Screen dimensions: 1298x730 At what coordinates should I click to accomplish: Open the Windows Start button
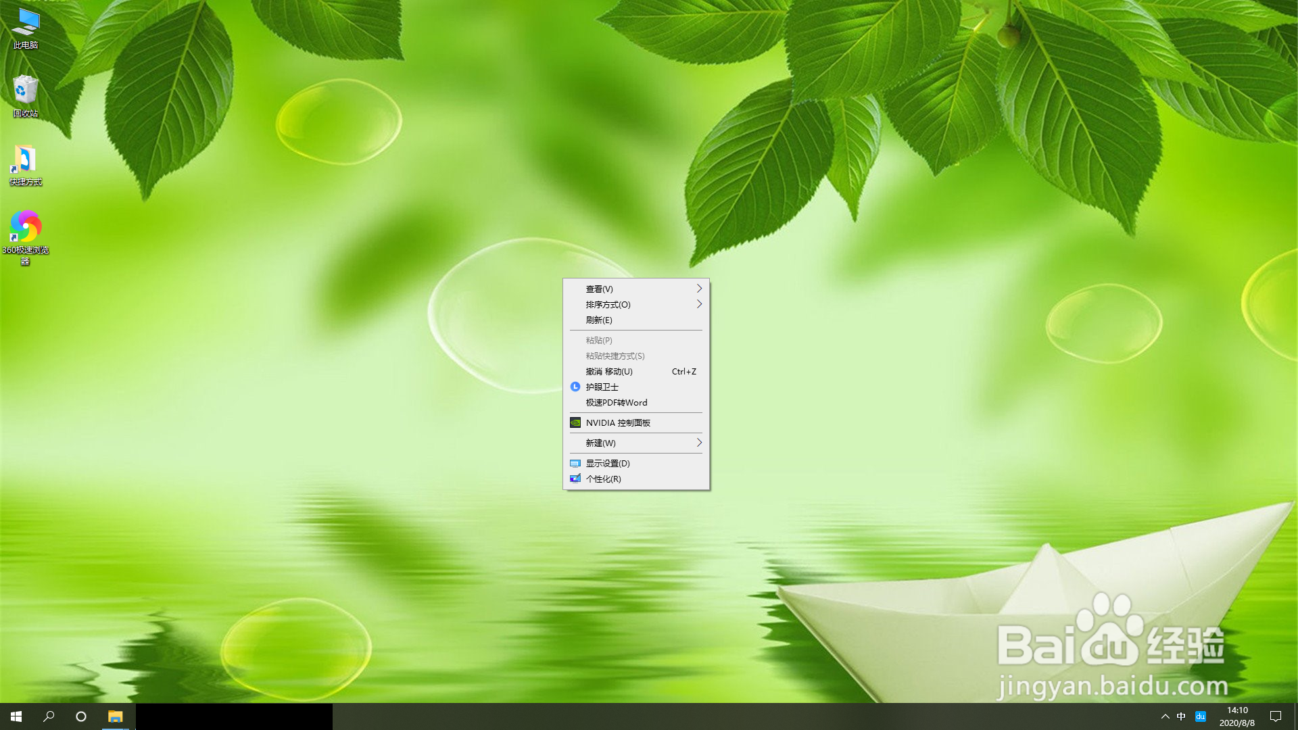16,716
